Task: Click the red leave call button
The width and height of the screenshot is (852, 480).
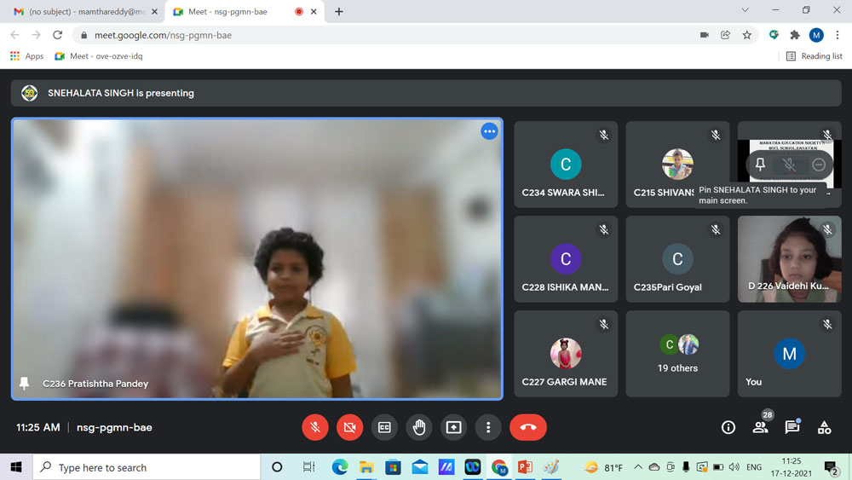Action: 527,427
